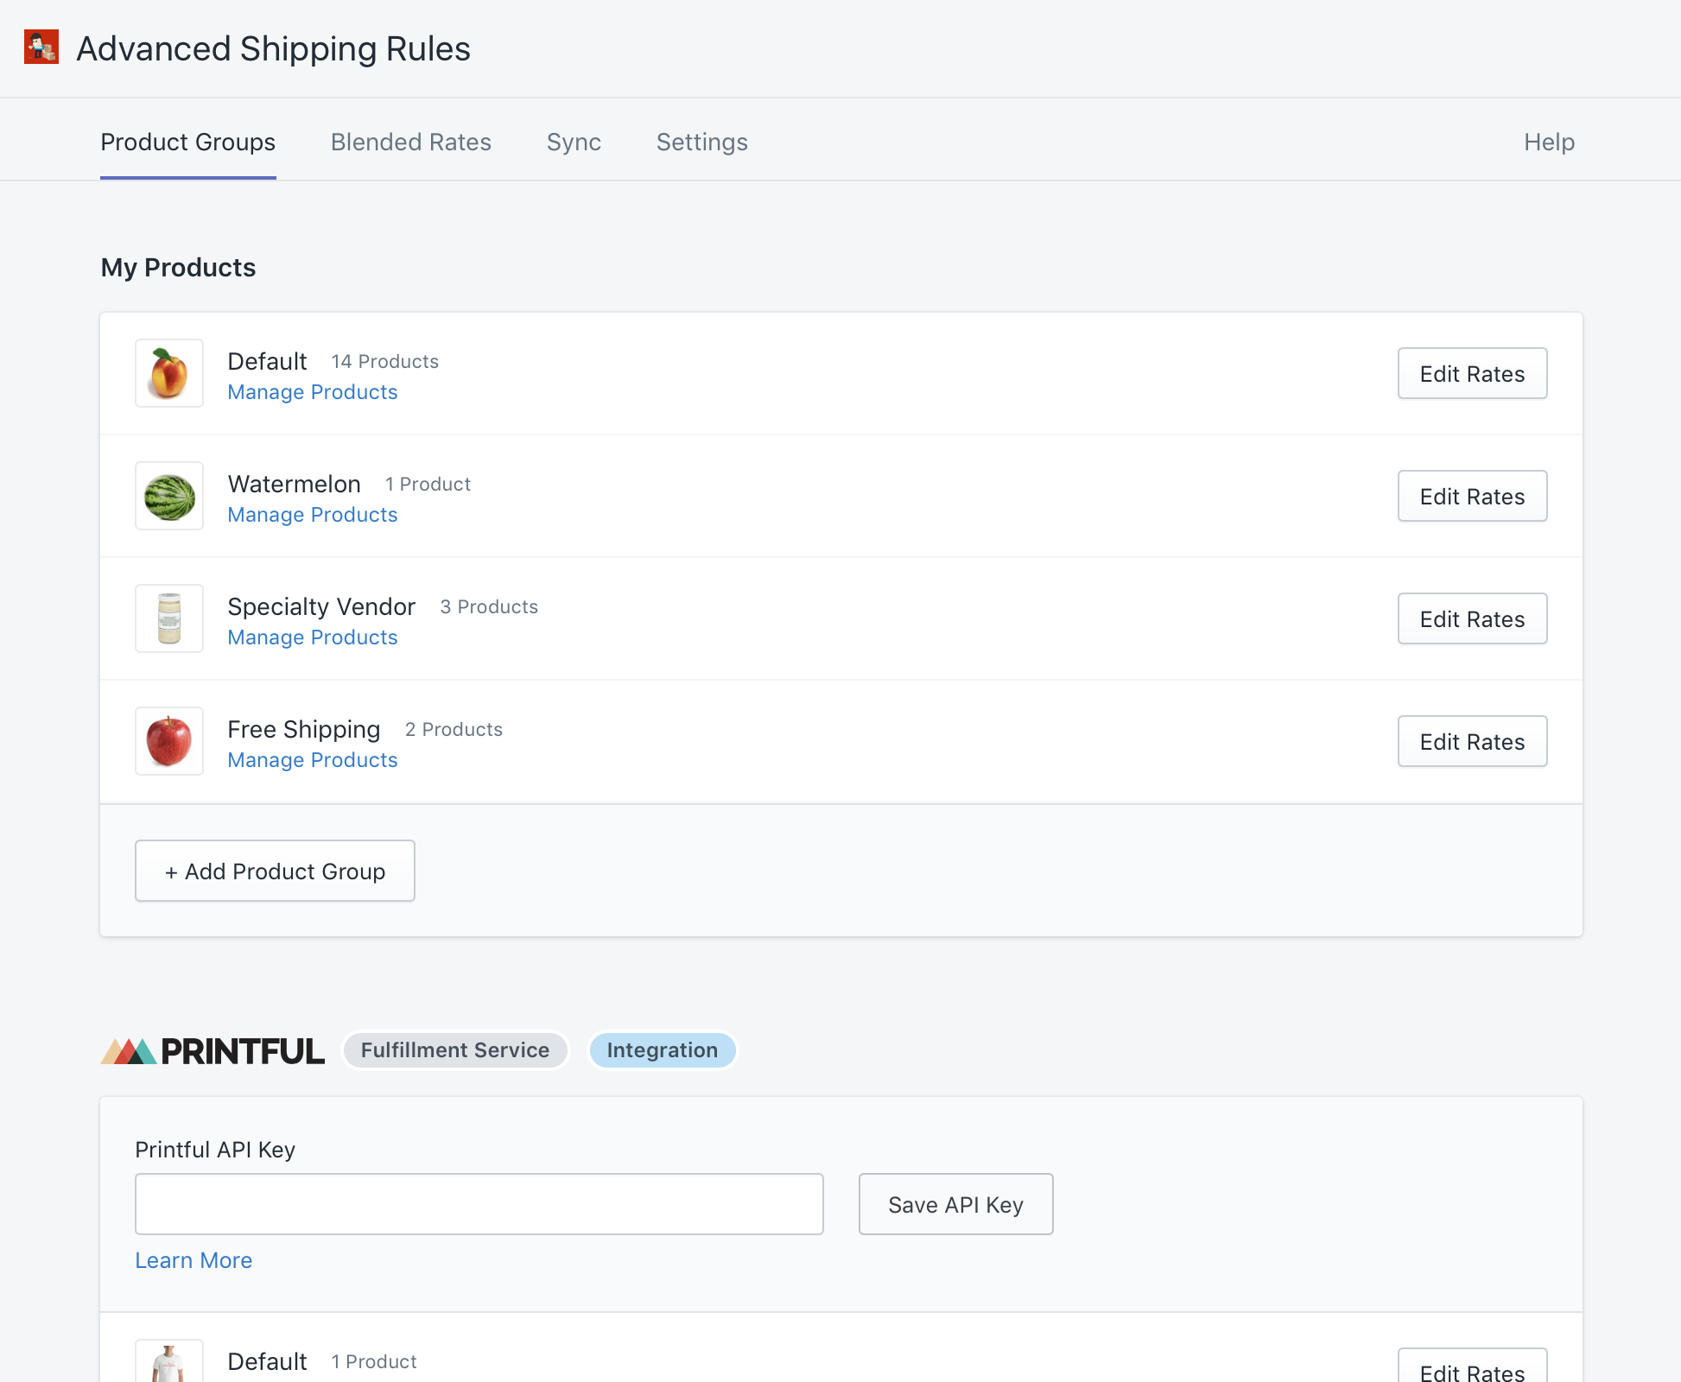The image size is (1681, 1382).
Task: Go to the Settings tab
Action: tap(701, 142)
